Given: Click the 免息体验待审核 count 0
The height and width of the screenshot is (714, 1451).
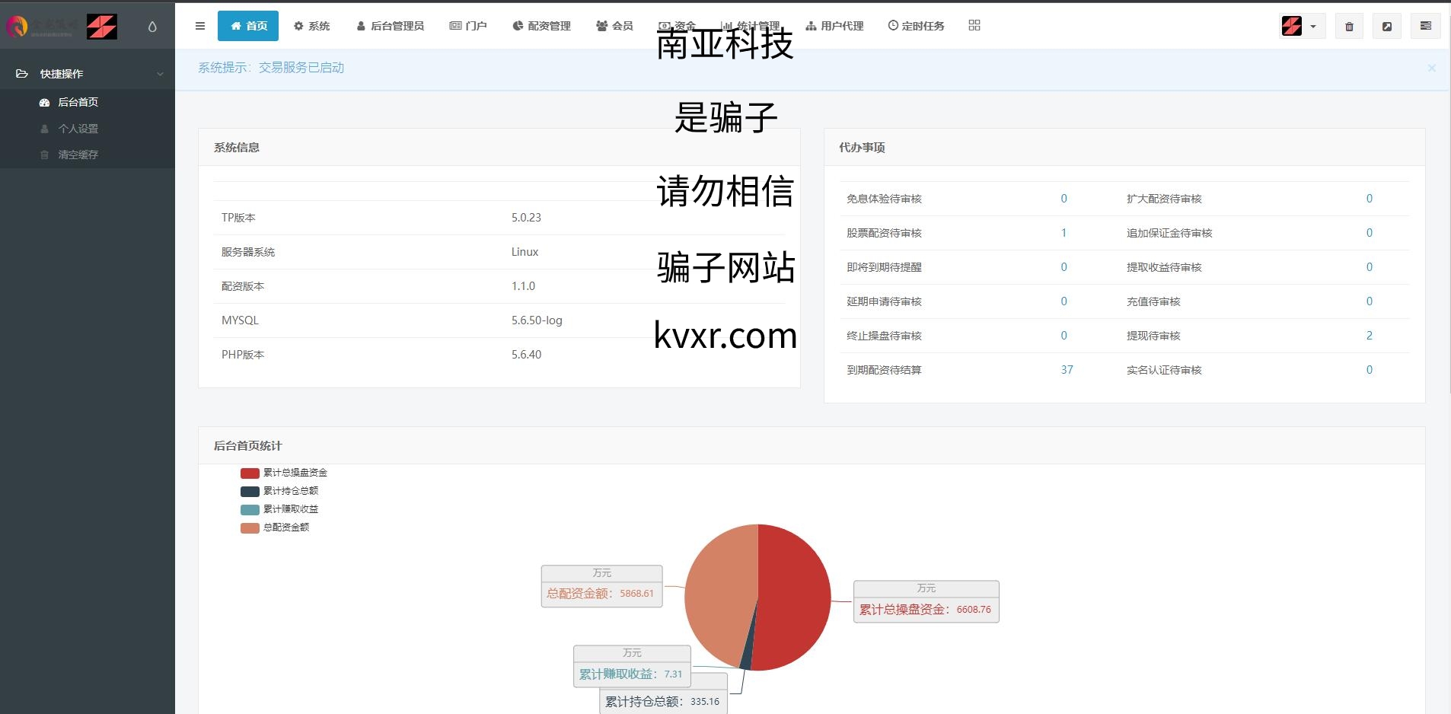Looking at the screenshot, I should coord(1064,199).
